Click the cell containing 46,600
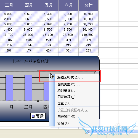This screenshot has width=138, height=138. (x=88, y=14)
